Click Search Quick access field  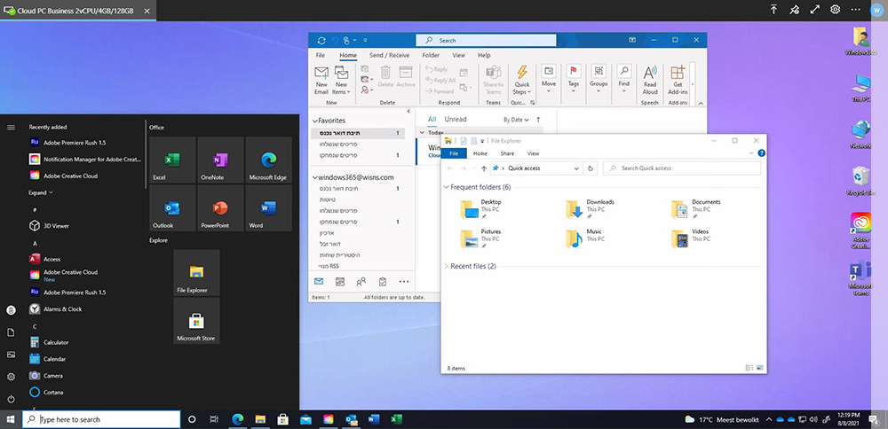(682, 168)
